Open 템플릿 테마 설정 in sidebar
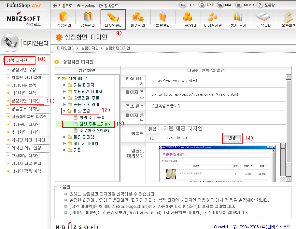This screenshot has width=296, height=229. tap(26, 77)
